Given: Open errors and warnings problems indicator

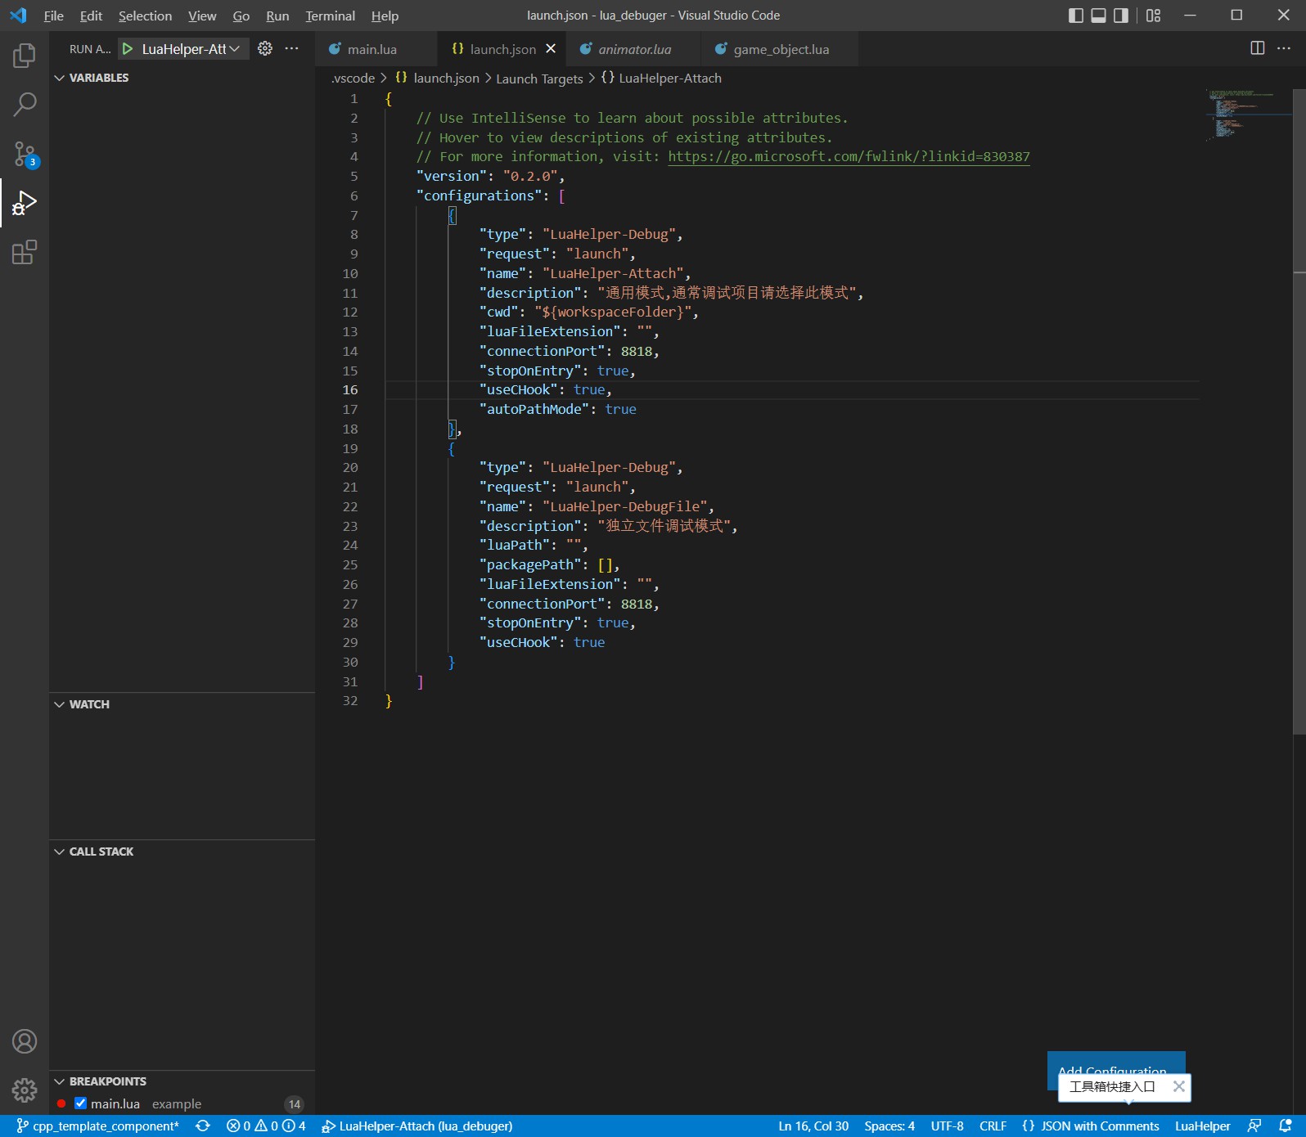Looking at the screenshot, I should [x=266, y=1126].
